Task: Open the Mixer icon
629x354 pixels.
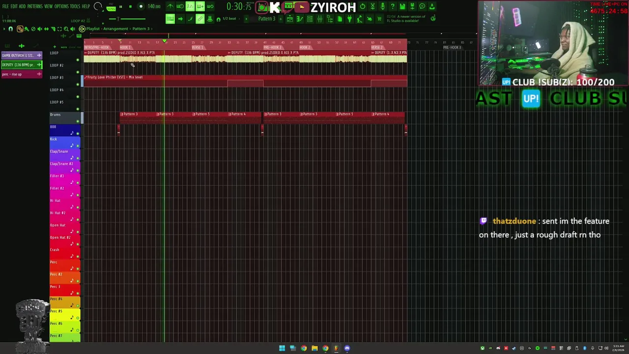Action: (320, 19)
